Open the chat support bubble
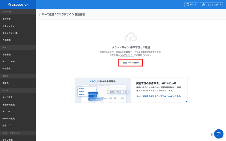226x141 pixels. click(219, 134)
